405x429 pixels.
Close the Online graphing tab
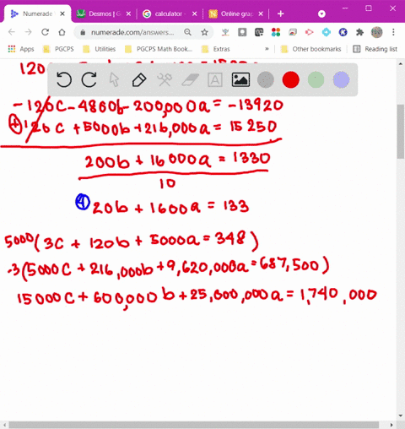[261, 14]
